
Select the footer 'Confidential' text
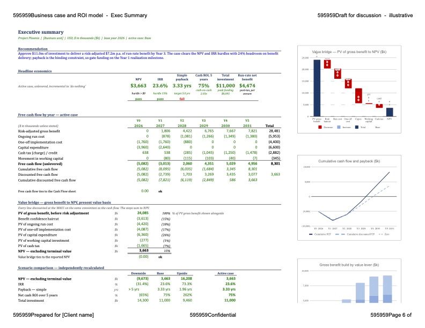[213, 315]
